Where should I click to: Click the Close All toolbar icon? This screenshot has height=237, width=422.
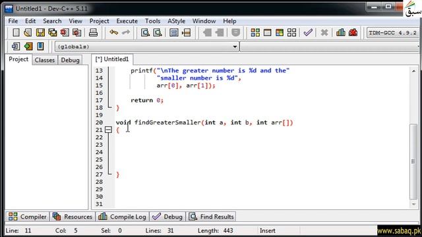(77, 33)
